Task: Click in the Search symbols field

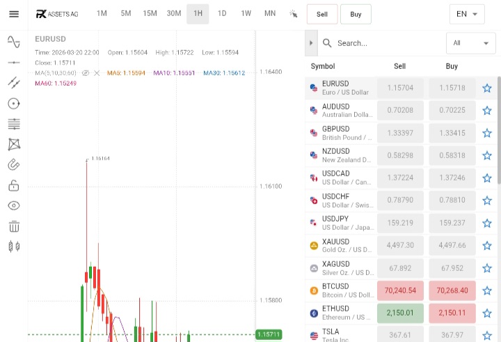Action: (383, 43)
